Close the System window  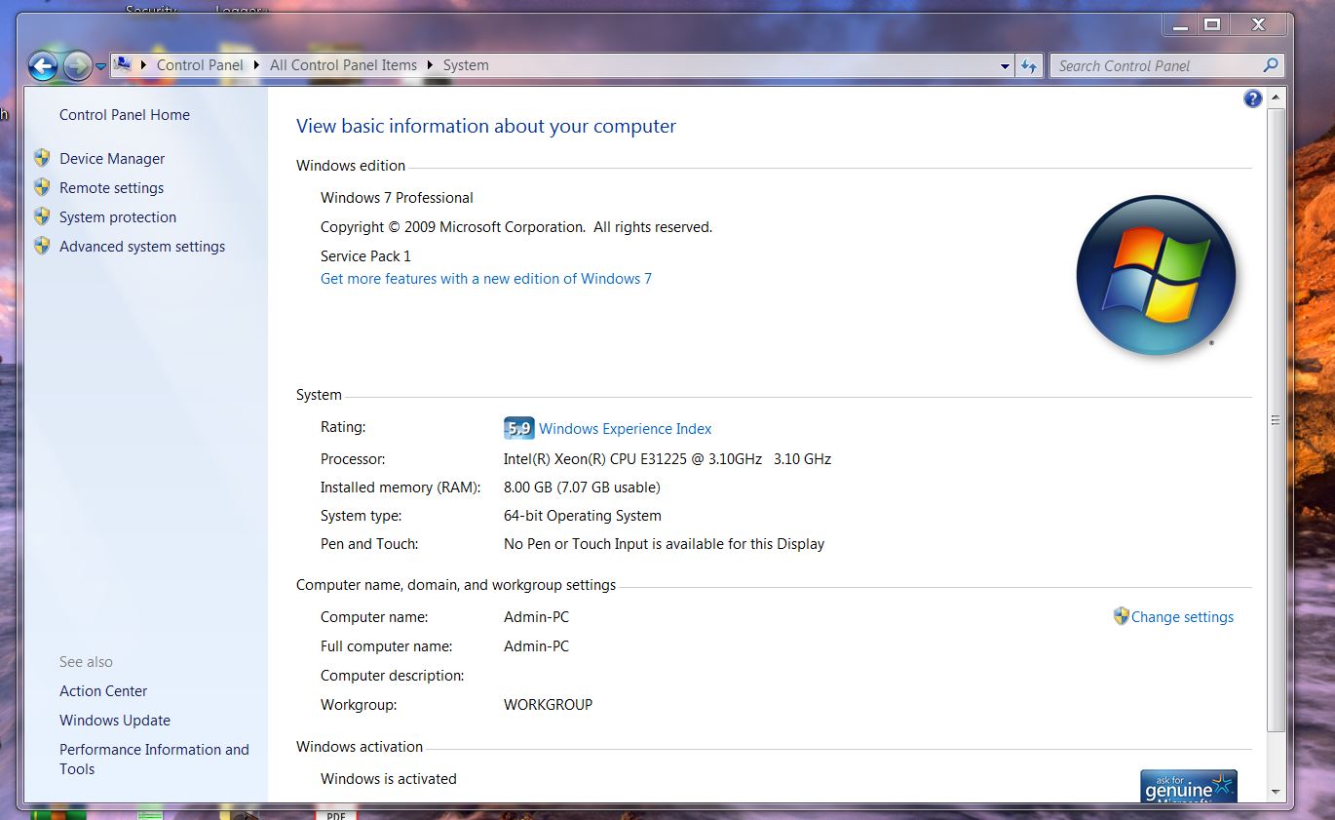click(x=1258, y=24)
